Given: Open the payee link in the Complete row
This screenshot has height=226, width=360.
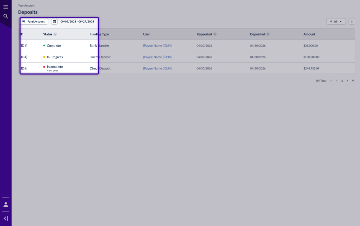Looking at the screenshot, I should click(x=157, y=46).
